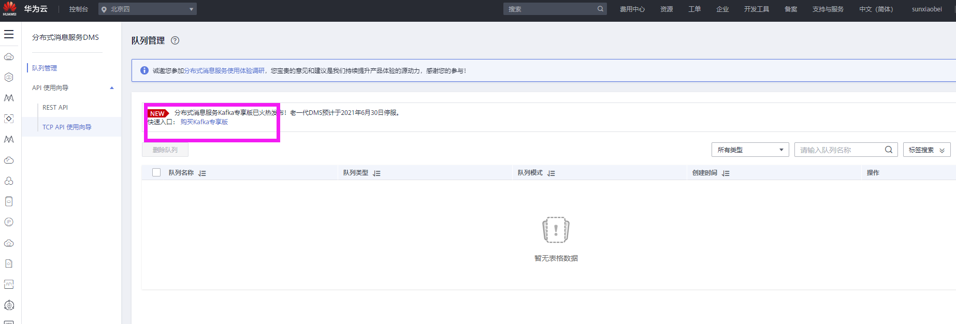
Task: Open TCP API 使用向导 in the side menu
Action: pos(67,127)
